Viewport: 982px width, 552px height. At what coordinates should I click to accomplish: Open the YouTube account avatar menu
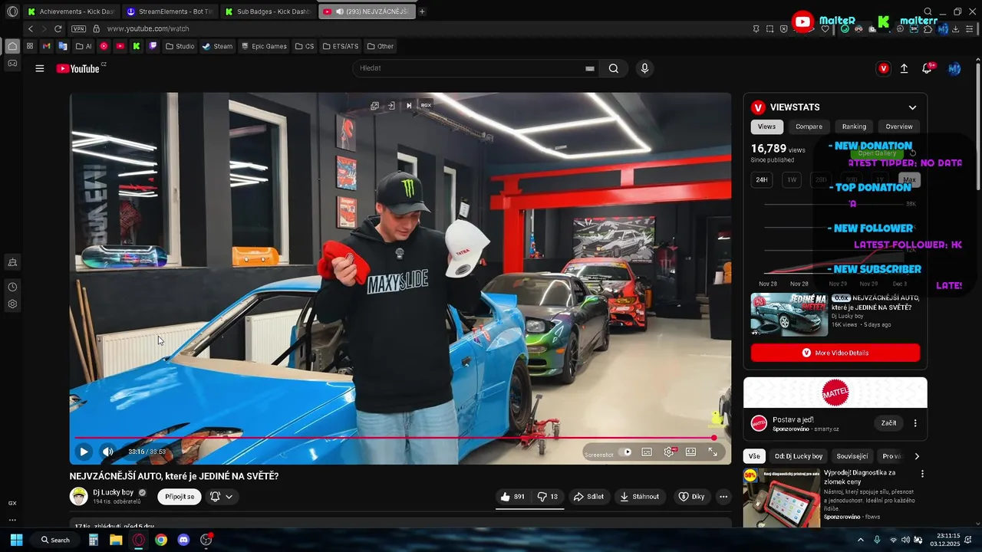[954, 68]
